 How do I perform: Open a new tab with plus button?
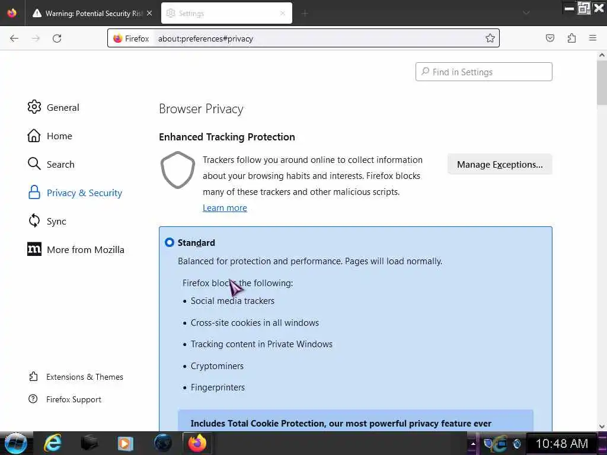point(305,14)
